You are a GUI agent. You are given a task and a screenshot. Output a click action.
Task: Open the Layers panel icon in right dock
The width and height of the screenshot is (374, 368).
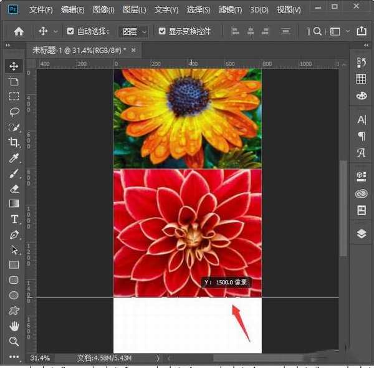pyautogui.click(x=361, y=233)
